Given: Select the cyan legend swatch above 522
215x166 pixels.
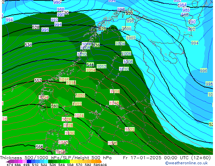Looking at the screenshot, I should click(46, 162).
